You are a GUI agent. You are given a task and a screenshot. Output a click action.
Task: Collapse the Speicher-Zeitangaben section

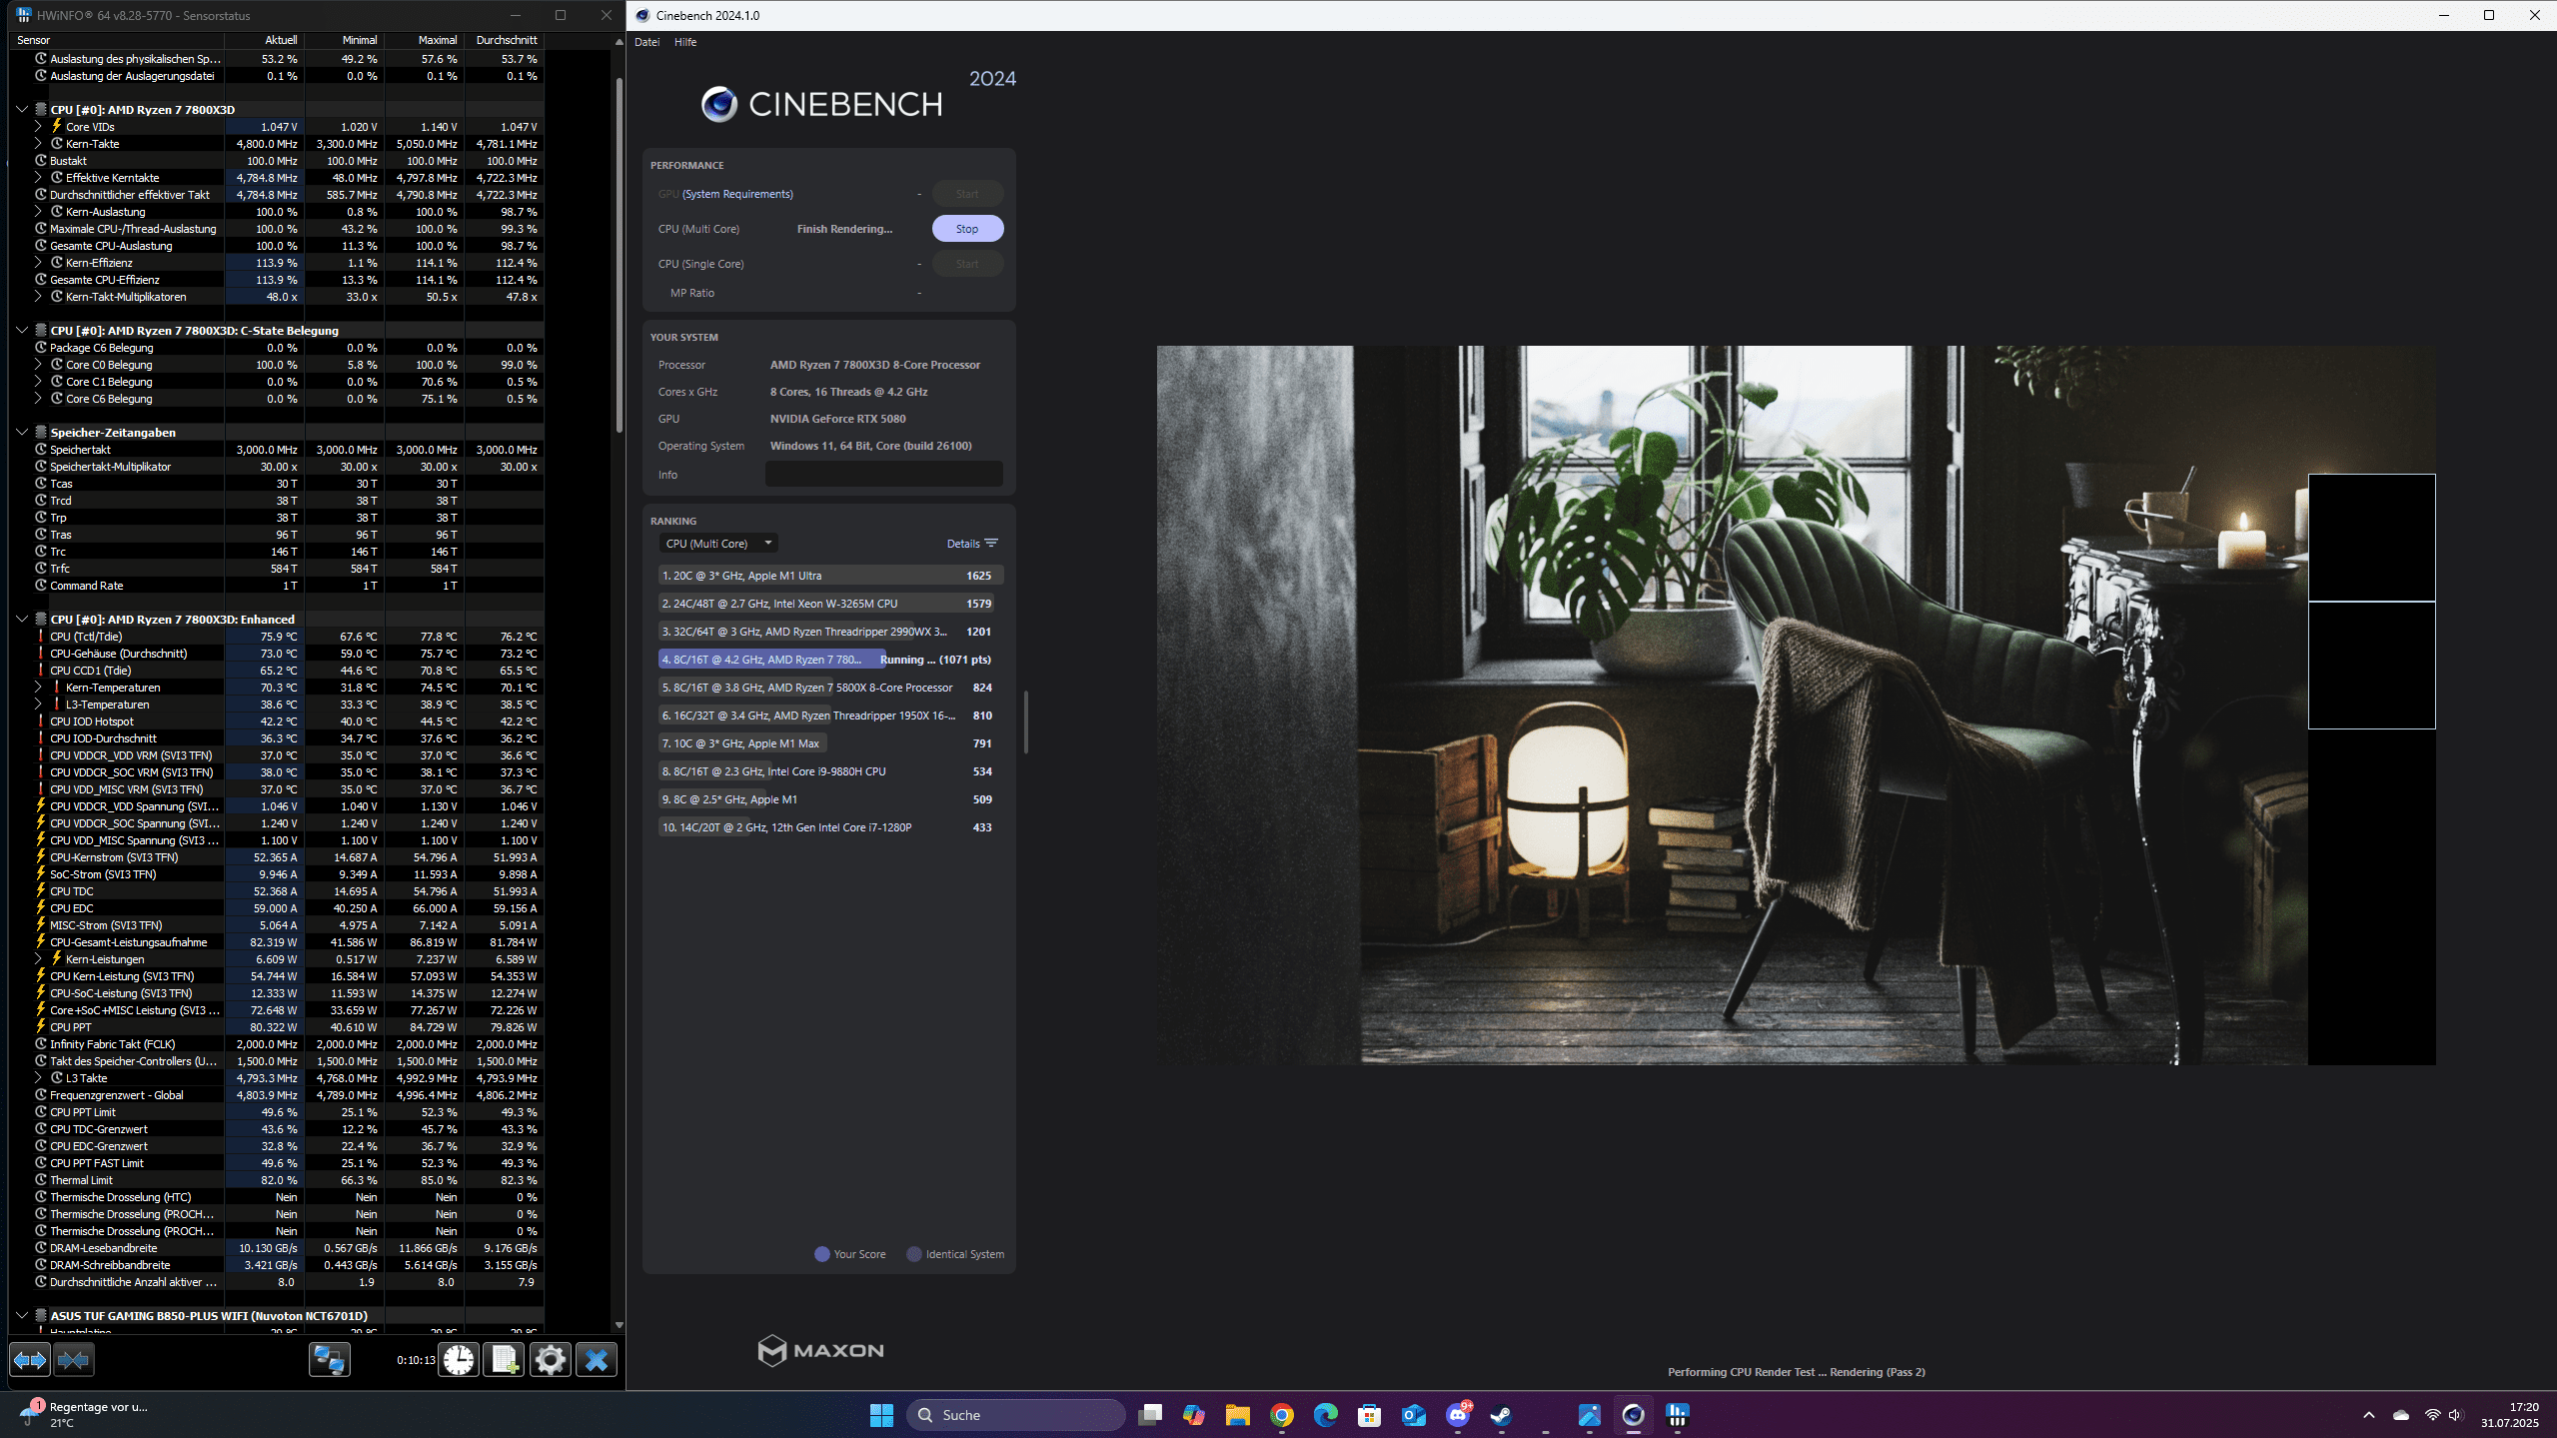22,433
